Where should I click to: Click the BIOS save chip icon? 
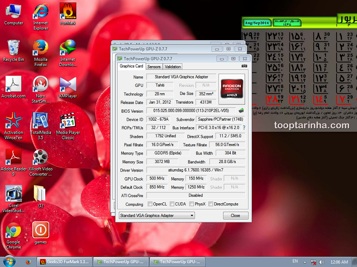tap(241, 111)
